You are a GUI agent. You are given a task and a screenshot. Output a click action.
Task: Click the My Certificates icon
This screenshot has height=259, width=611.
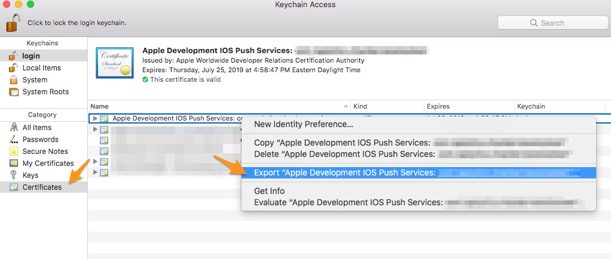[14, 164]
